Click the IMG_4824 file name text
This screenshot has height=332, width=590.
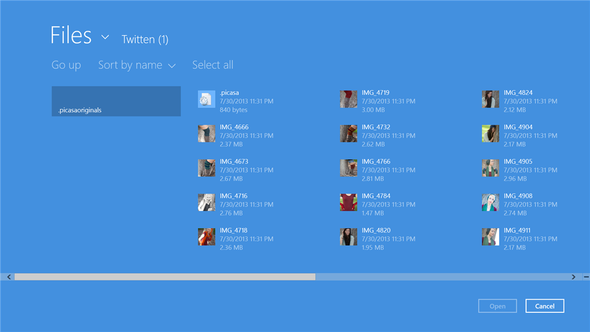coord(518,93)
